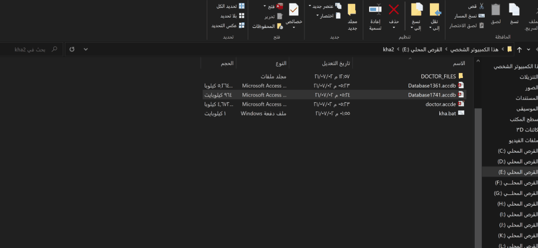Image resolution: width=538 pixels, height=248 pixels.
Task: Create a new folder with the folder icon
Action: coord(352,9)
